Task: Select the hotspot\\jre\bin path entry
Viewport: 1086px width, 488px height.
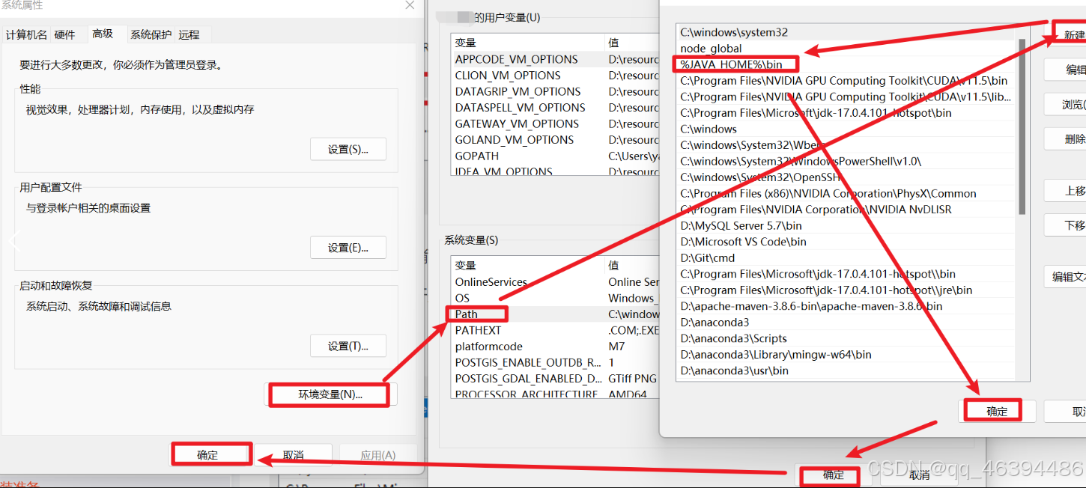Action: (x=846, y=290)
